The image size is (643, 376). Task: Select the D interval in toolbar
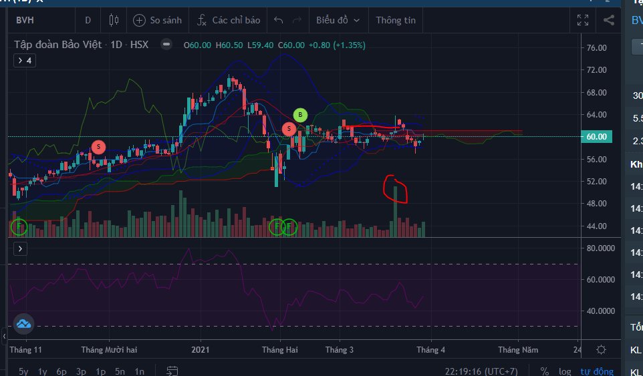coord(88,20)
